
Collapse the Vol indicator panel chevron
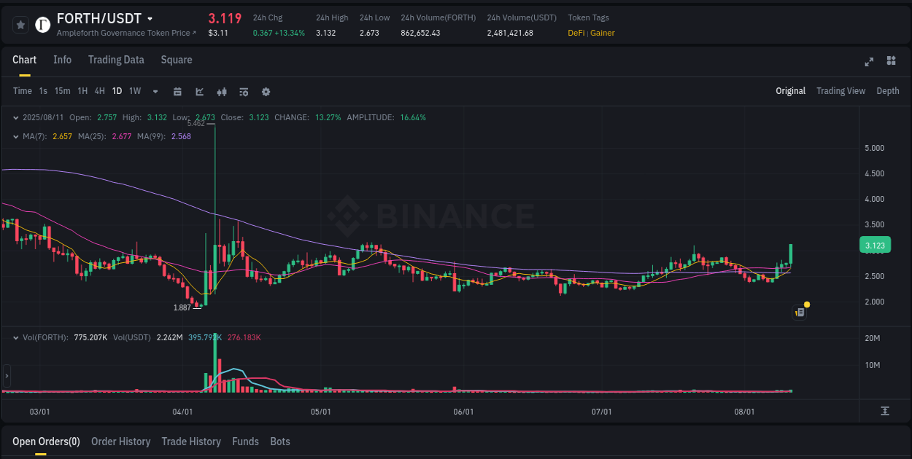[x=16, y=337]
